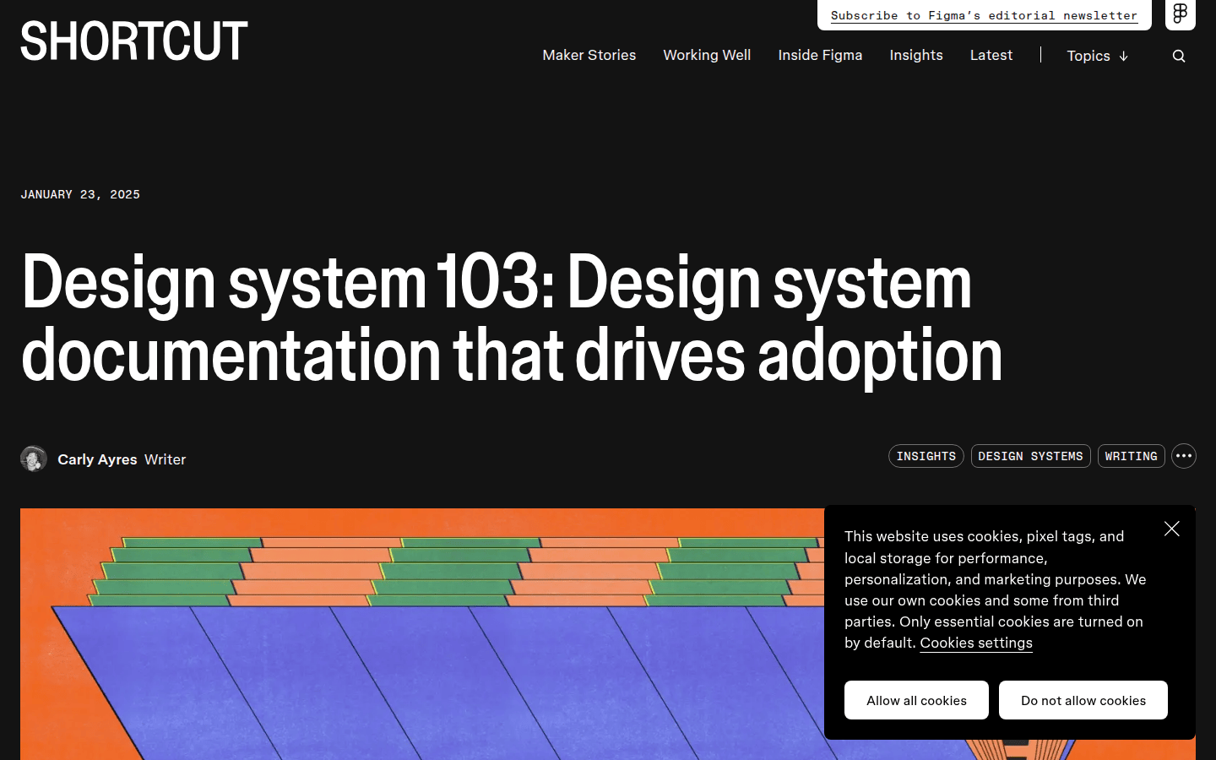Screen dimensions: 1216x760
Task: View Latest articles
Action: click(991, 55)
